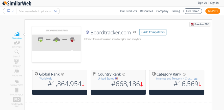
Task: Click the globe grid icon beside Category Rank
Action: tap(154, 74)
